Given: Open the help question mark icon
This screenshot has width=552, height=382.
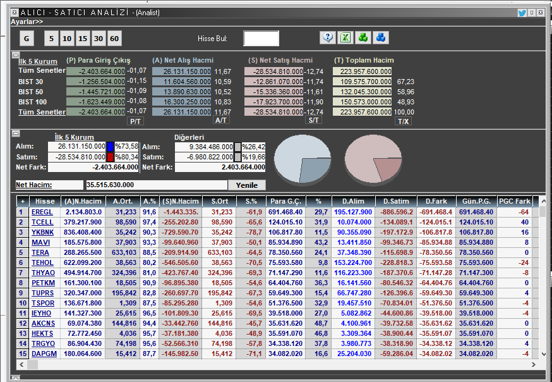Looking at the screenshot, I should [328, 37].
